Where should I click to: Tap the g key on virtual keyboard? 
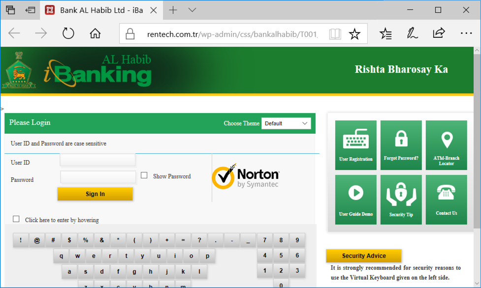(134, 271)
